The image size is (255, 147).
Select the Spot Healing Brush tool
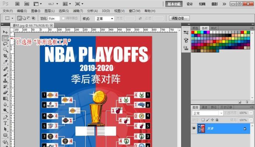5,69
